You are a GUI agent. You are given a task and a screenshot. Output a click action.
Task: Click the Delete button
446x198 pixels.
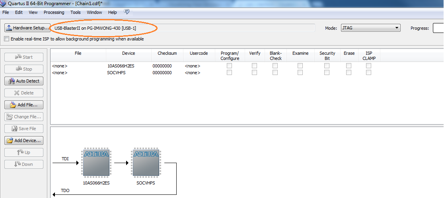[x=24, y=93]
